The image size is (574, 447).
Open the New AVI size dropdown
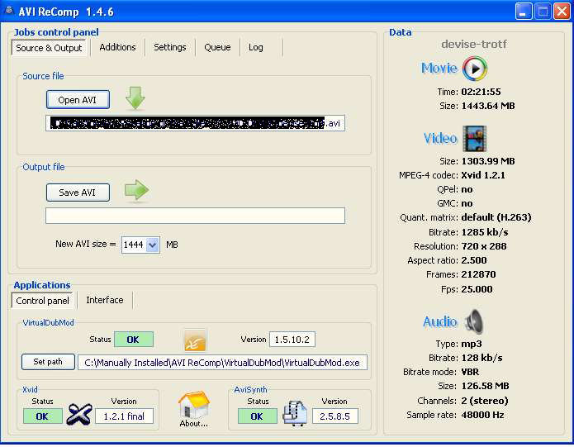(x=152, y=245)
